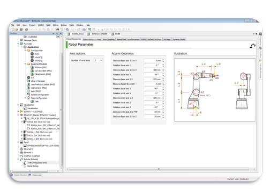Click the Delete X toolbar icon
The height and width of the screenshot is (196, 277).
[53, 30]
